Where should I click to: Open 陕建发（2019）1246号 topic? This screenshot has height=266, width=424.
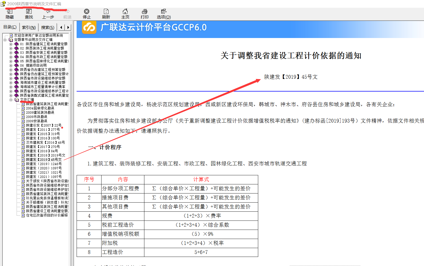coord(44,164)
